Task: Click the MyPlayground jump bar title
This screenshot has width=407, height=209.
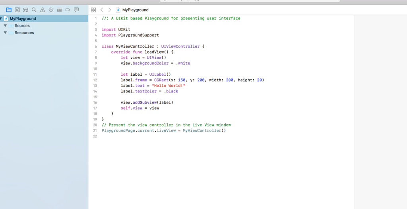Action: pyautogui.click(x=136, y=10)
